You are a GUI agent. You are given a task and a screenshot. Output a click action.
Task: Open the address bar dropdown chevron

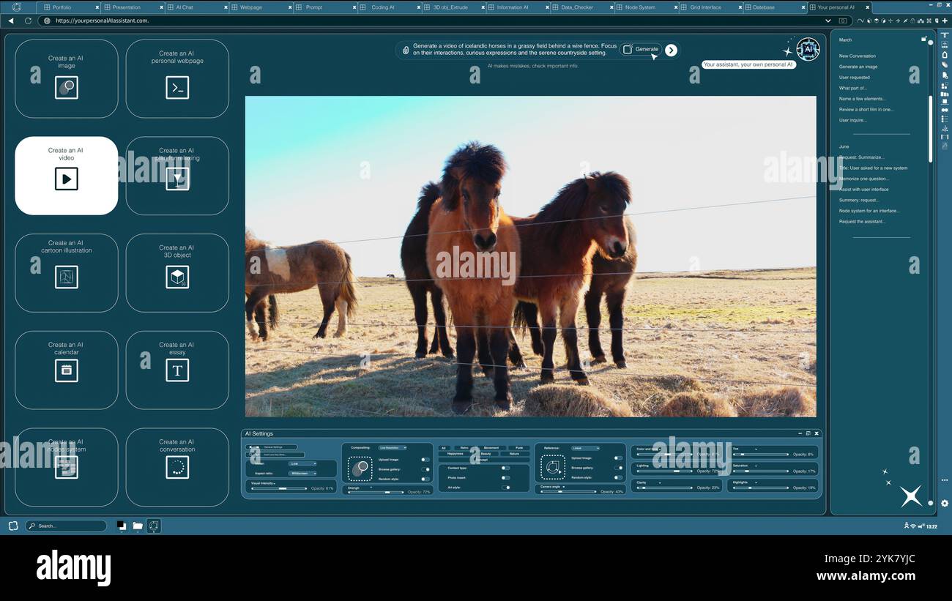pyautogui.click(x=828, y=20)
